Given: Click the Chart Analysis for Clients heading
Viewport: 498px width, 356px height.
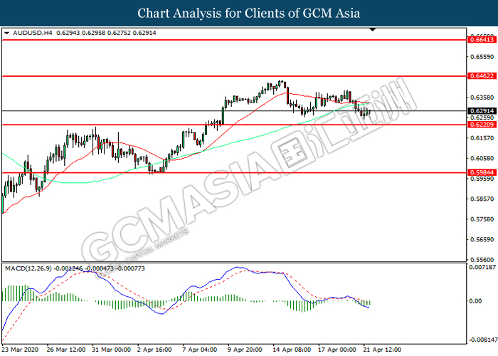Looking at the screenshot, I should point(249,14).
